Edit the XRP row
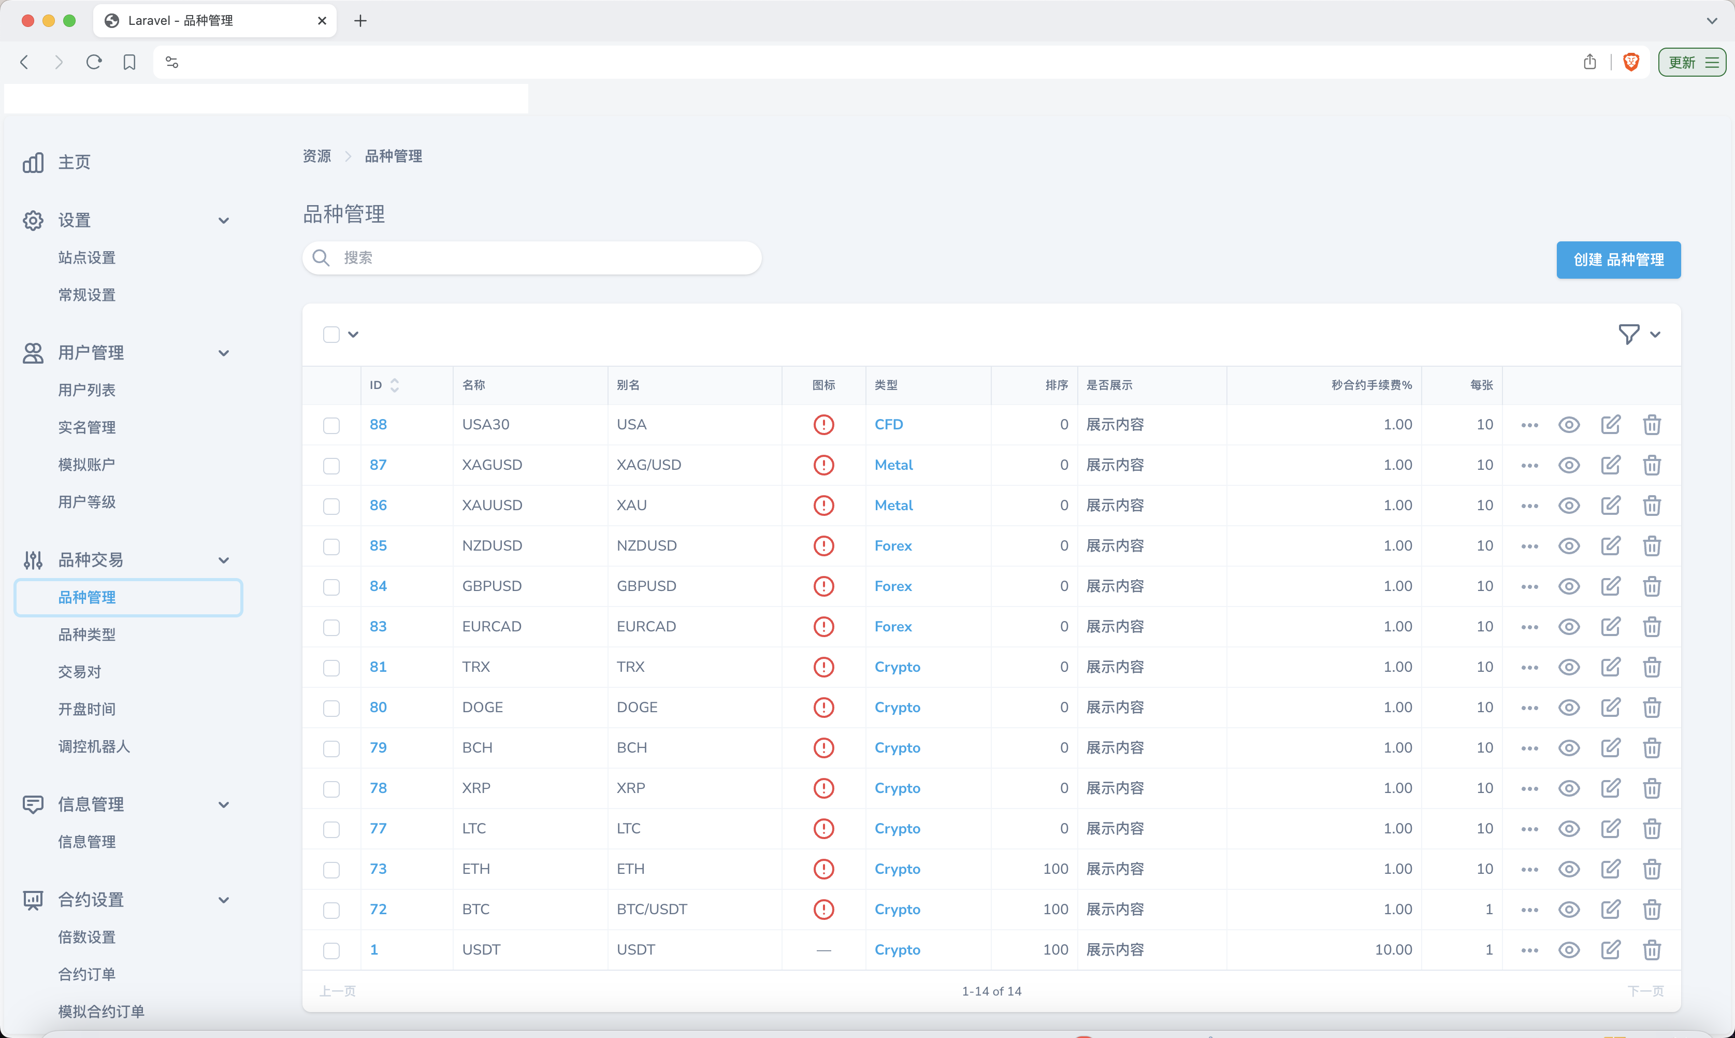Screen dimensions: 1735x1038 [x=1611, y=788]
